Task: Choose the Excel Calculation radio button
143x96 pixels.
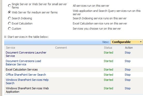Action: click(9, 23)
